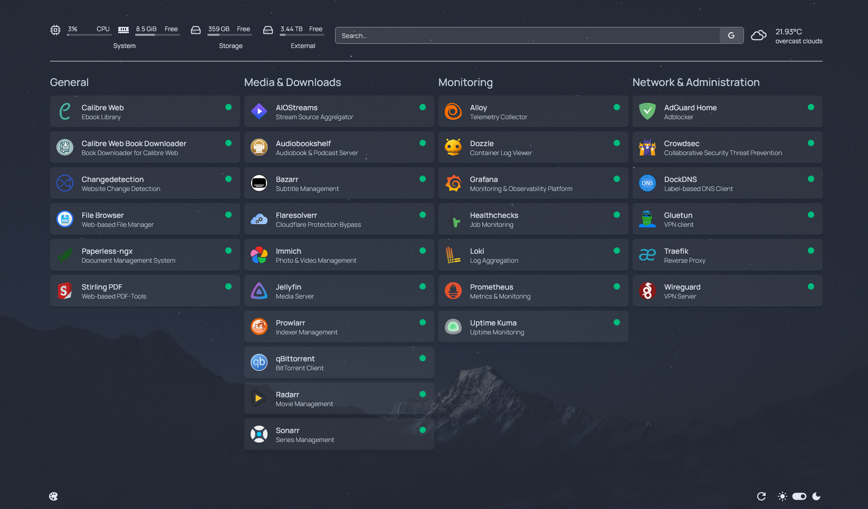
Task: Click the Healthchecks icon
Action: pos(453,219)
